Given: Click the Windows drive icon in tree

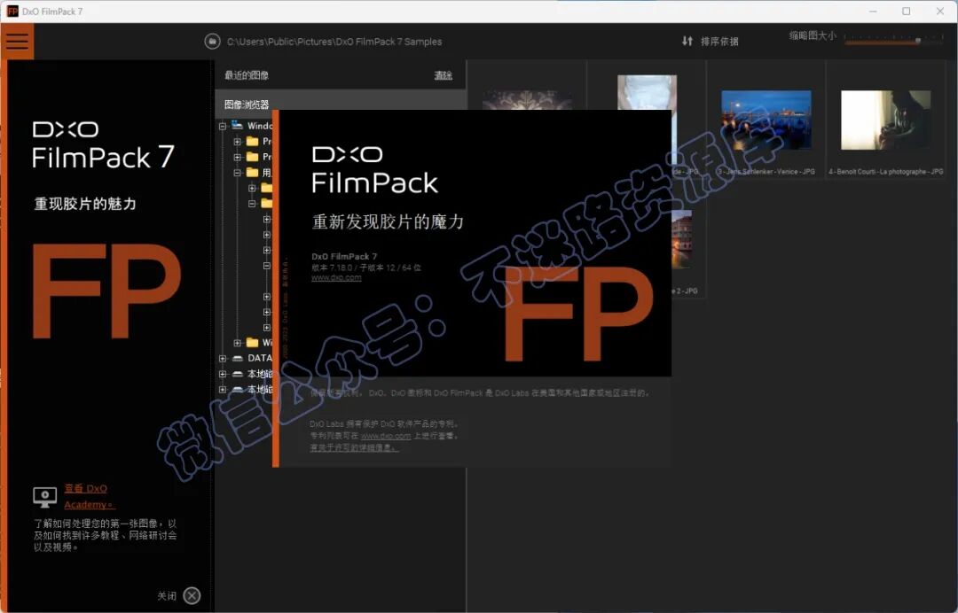Looking at the screenshot, I should tap(237, 126).
